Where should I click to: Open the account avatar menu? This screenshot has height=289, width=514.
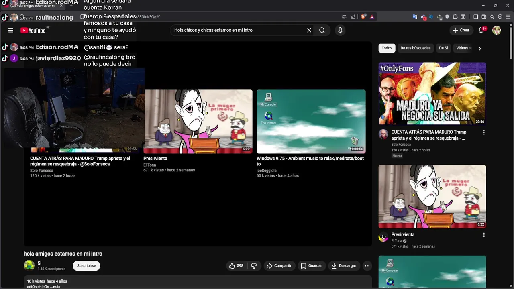497,30
